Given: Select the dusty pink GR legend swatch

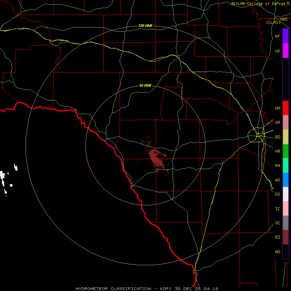Looking at the screenshot, I should [x=286, y=123].
